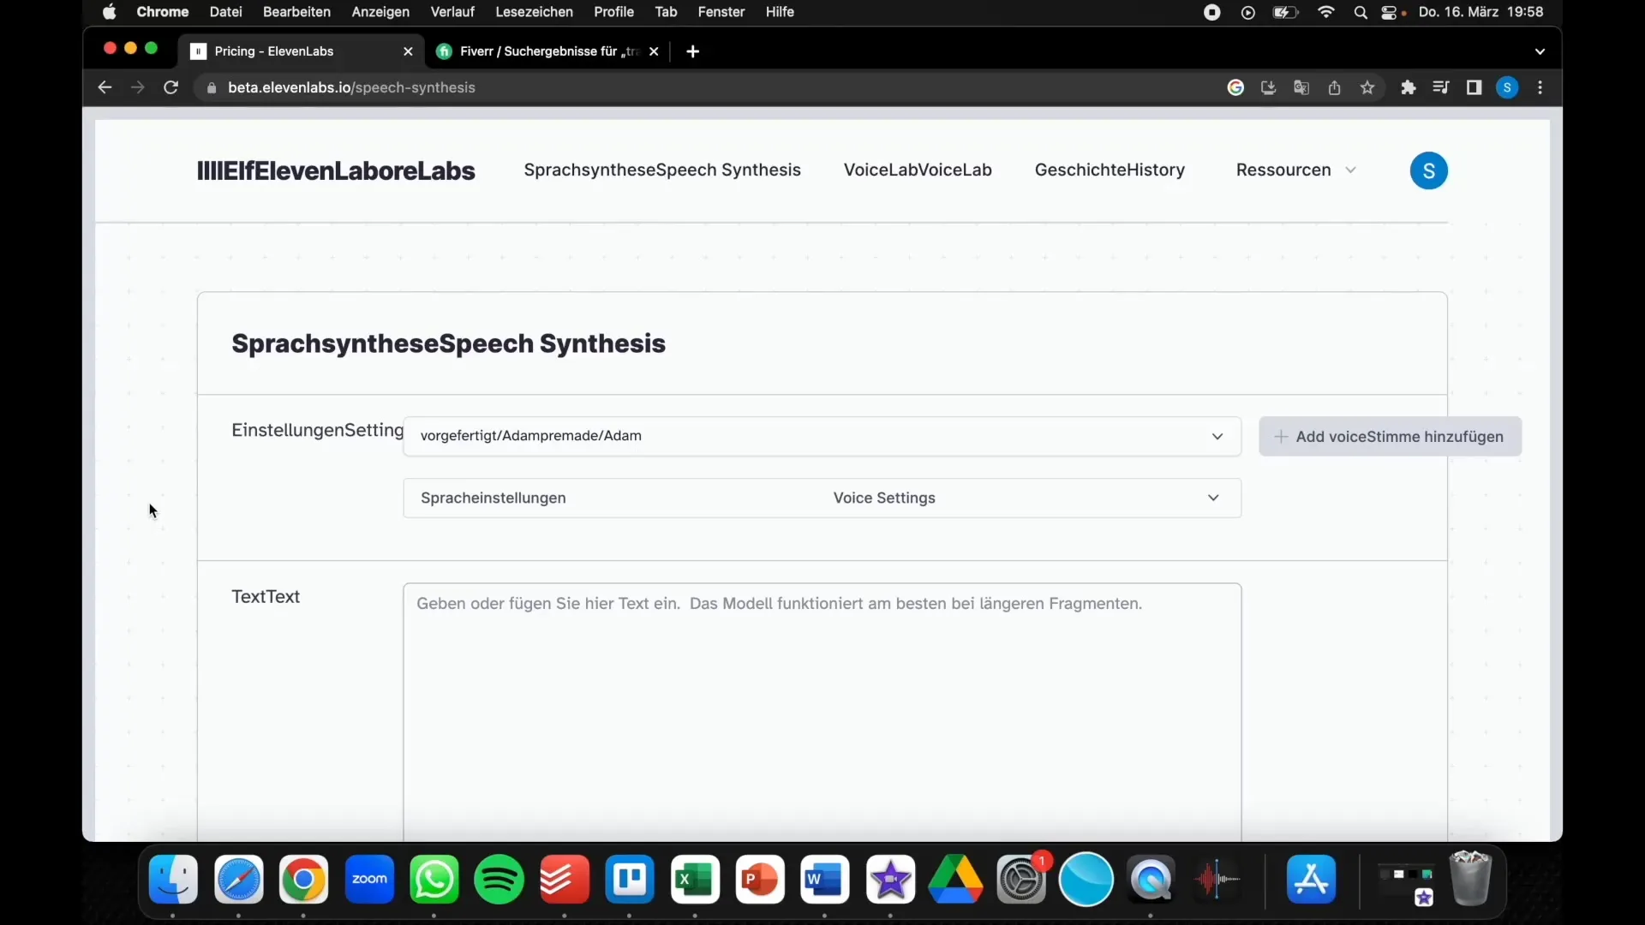Toggle the Chrome side panel

(x=1474, y=87)
